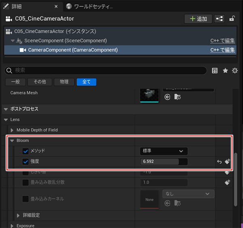Reset 強度 to default with the arrow icon
Viewport: 243px width, 228px height.
click(219, 161)
